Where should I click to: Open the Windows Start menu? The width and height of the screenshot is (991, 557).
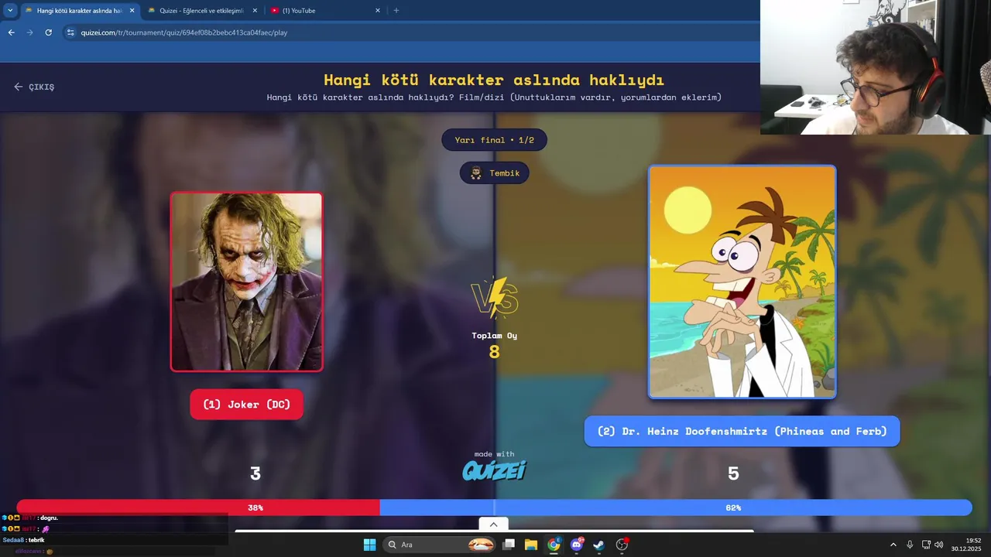click(x=369, y=545)
